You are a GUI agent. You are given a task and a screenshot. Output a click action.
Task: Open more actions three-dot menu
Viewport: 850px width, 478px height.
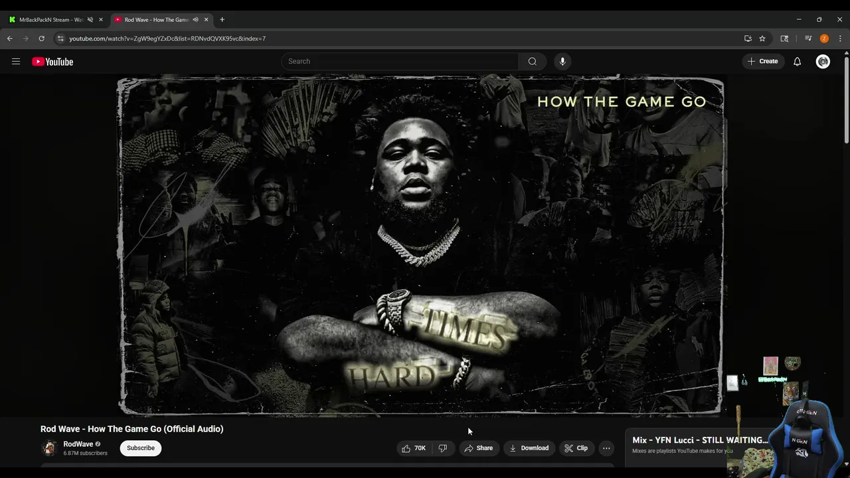click(606, 448)
